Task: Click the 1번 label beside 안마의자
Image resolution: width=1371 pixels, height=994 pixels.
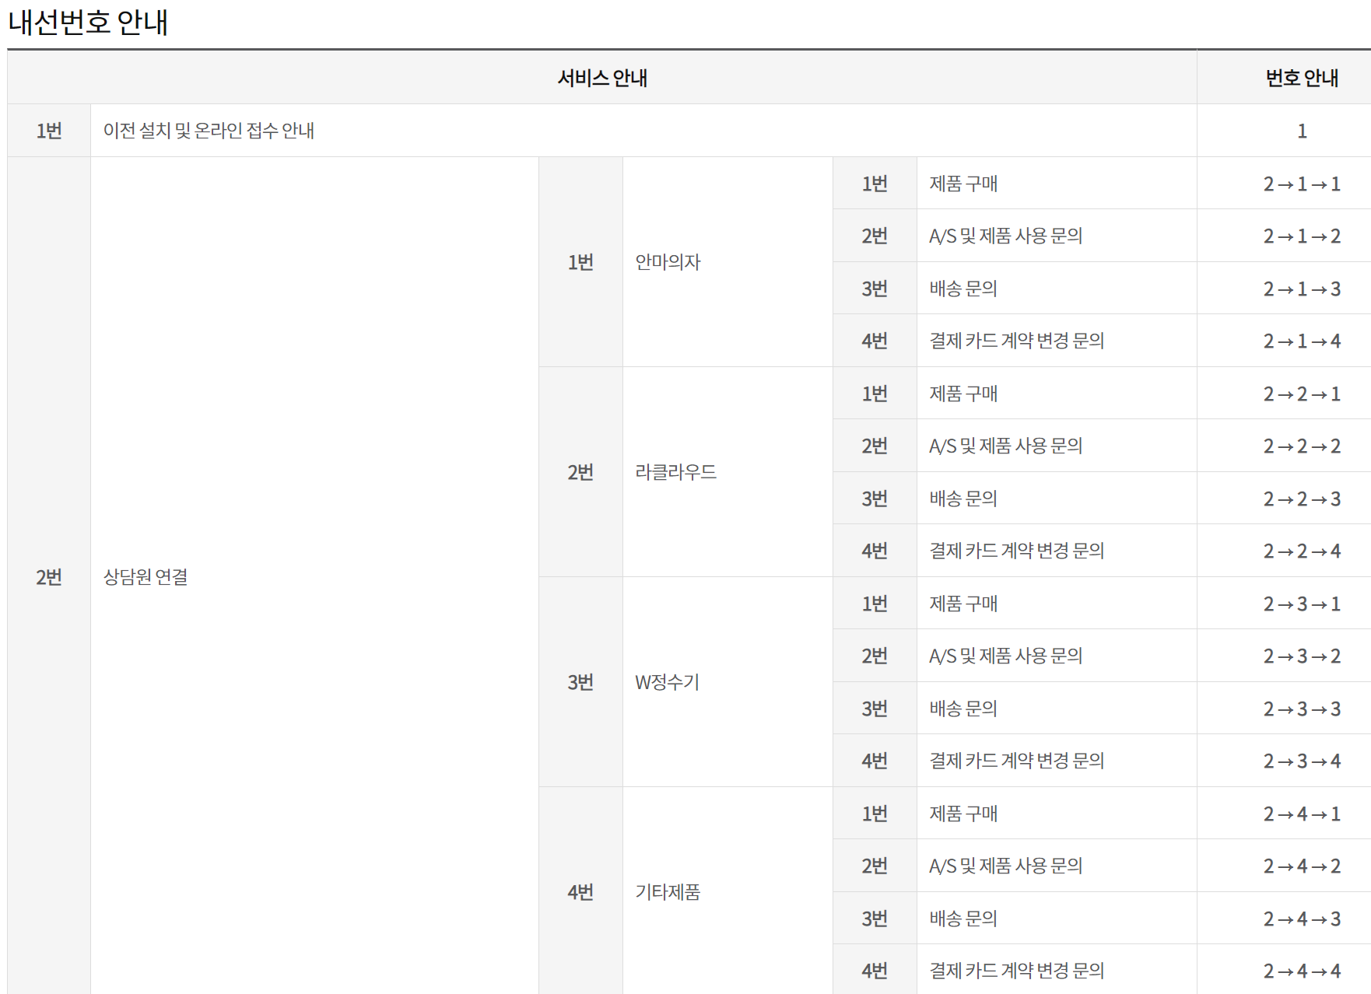Action: [580, 261]
